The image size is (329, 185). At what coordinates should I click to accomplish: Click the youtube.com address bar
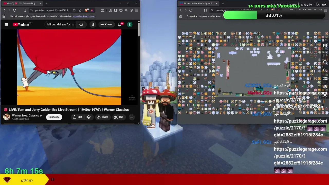tap(52, 10)
